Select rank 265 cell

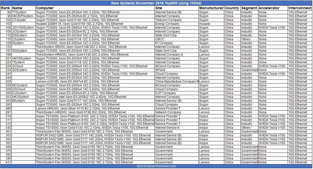coord(6,105)
